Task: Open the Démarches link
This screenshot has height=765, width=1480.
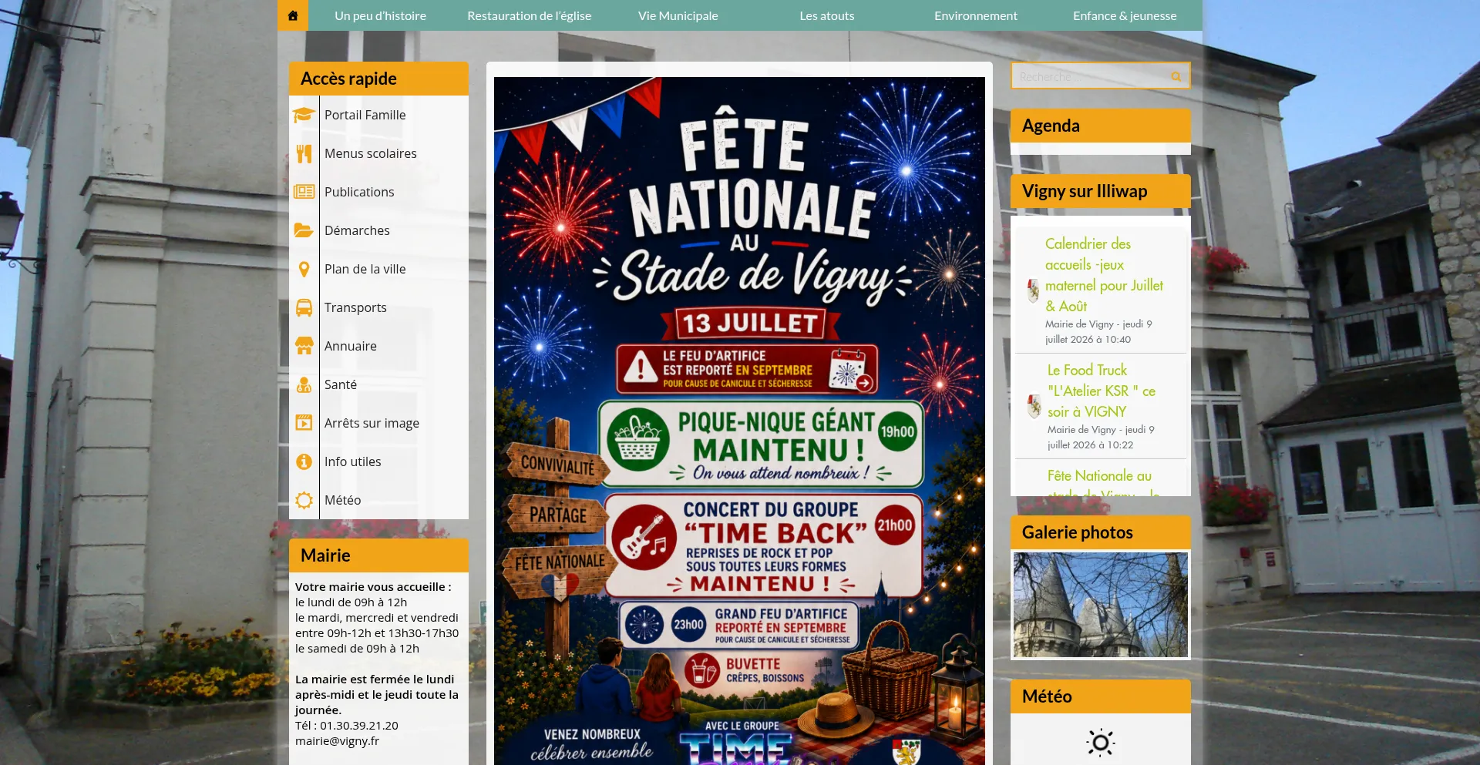Action: pos(357,230)
